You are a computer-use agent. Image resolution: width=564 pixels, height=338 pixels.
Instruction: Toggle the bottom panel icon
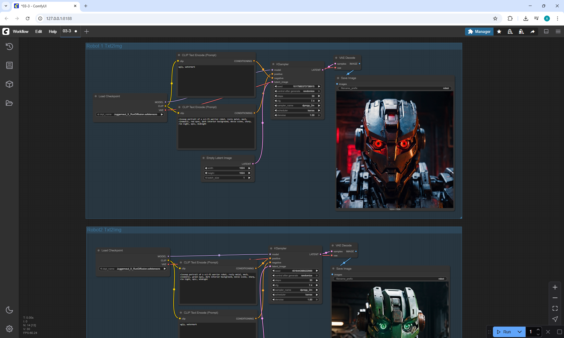pos(546,31)
